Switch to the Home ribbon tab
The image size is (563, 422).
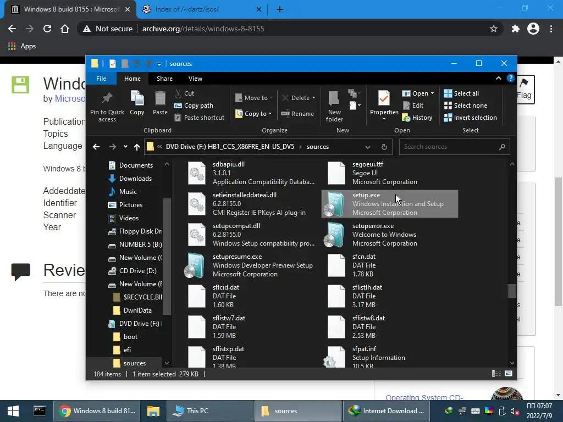133,79
